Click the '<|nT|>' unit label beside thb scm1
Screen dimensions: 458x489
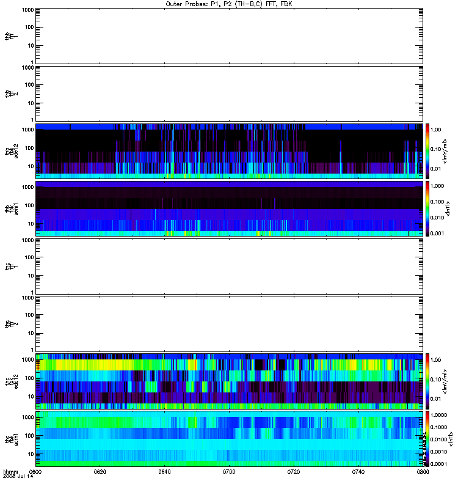[x=448, y=208]
